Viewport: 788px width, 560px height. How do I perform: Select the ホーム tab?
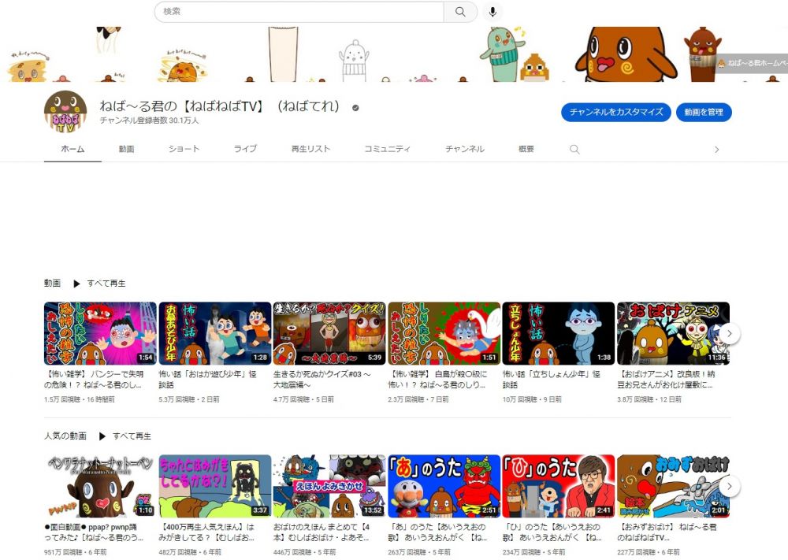point(72,149)
